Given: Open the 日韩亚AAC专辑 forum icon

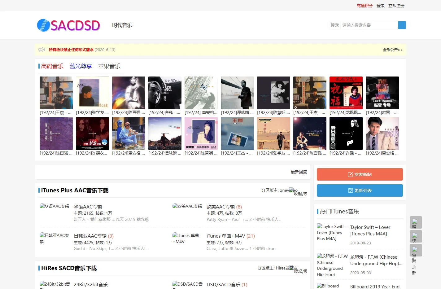Looking at the screenshot, I should [55, 239].
